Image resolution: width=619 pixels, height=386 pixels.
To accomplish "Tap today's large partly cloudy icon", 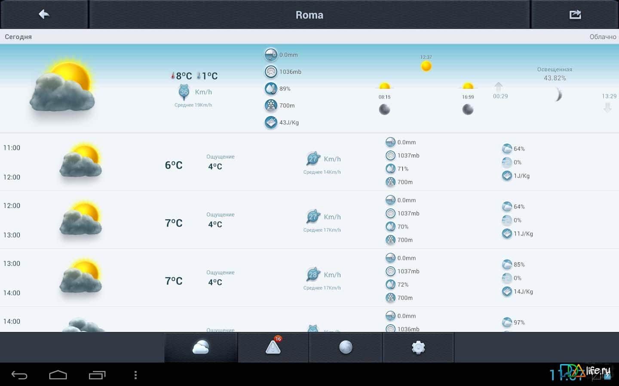I will pos(63,88).
